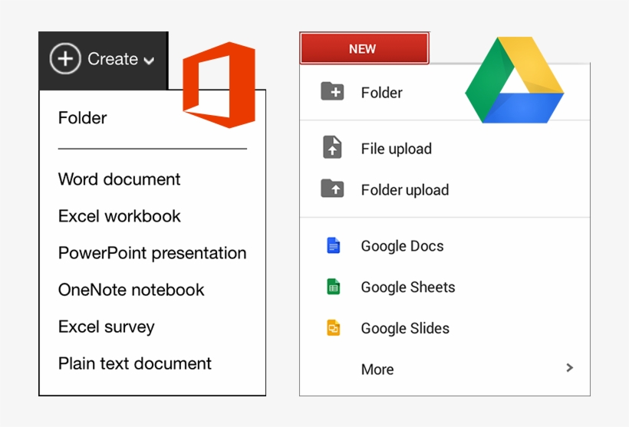Expand the More arrow chevron
Viewport: 629px width, 427px height.
(570, 368)
